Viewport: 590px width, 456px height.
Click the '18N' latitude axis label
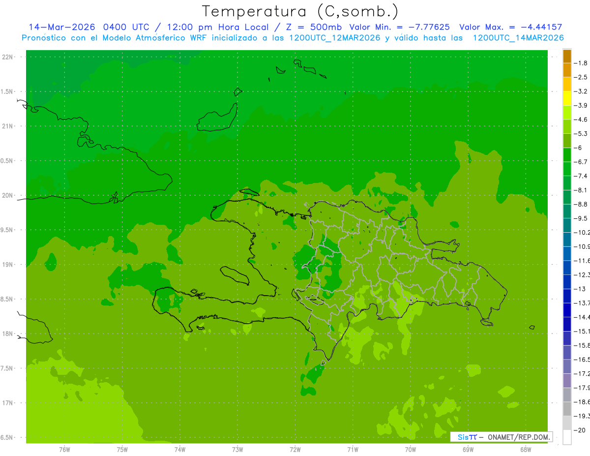coord(7,334)
